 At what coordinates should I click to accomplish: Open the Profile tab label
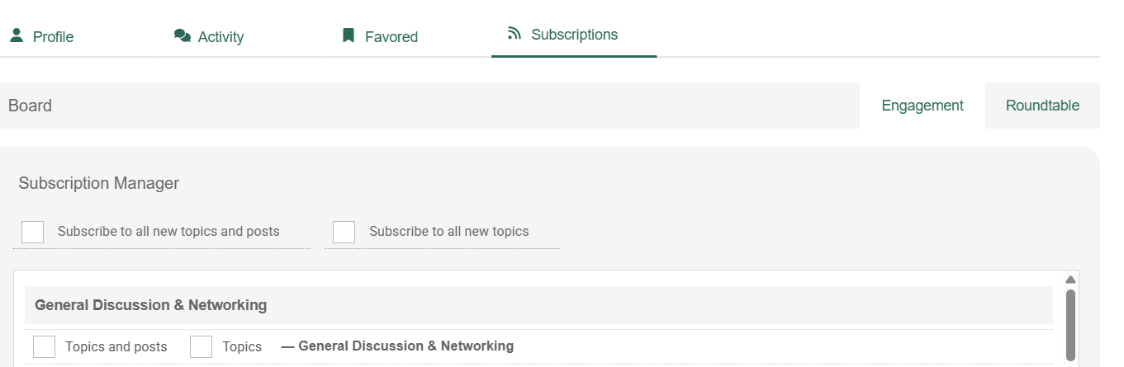click(x=53, y=37)
